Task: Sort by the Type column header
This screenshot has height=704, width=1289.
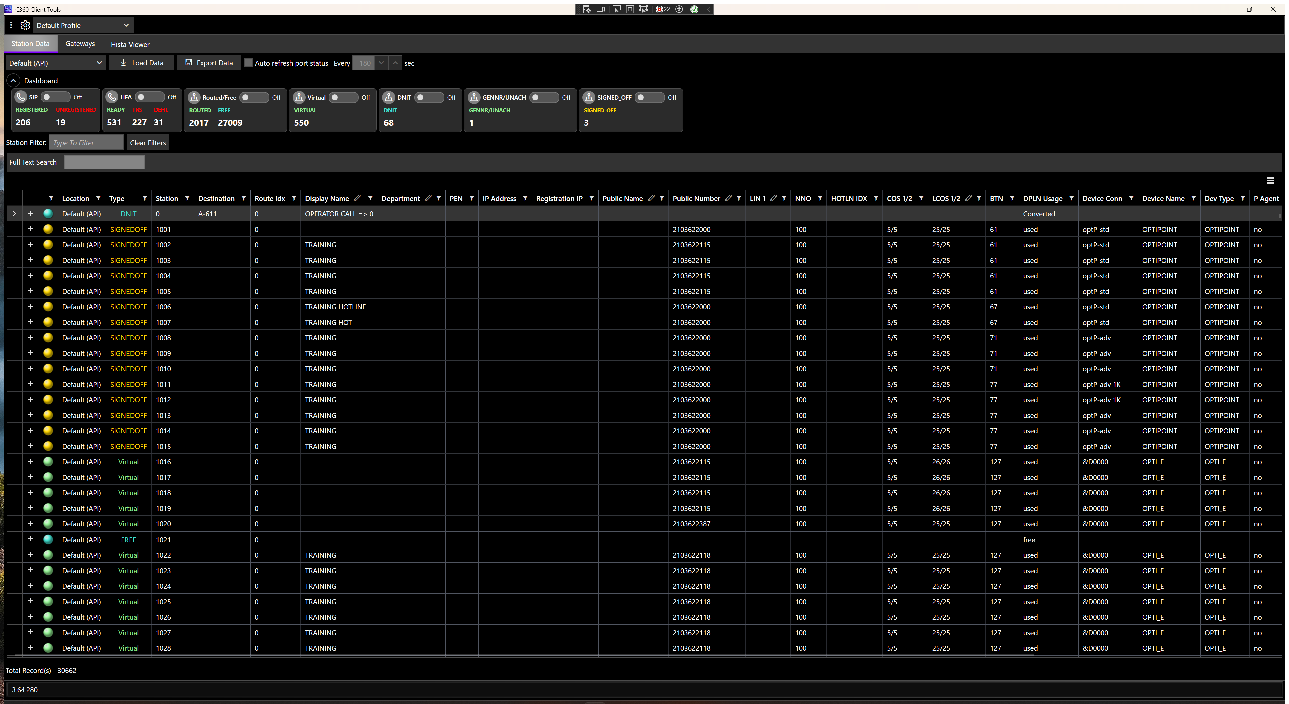Action: click(x=116, y=198)
